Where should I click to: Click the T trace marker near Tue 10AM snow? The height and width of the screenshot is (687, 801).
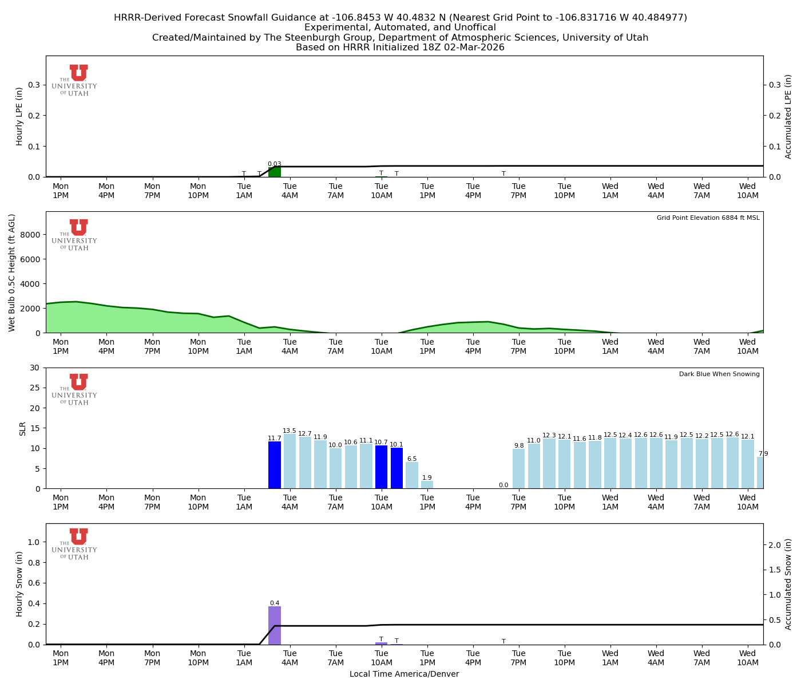pyautogui.click(x=380, y=638)
